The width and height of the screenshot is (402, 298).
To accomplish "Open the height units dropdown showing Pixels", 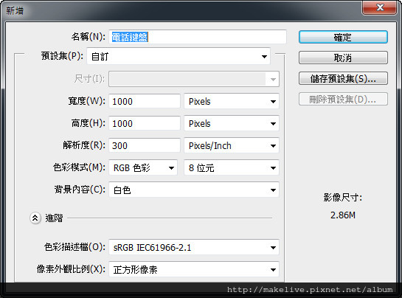I will click(232, 123).
